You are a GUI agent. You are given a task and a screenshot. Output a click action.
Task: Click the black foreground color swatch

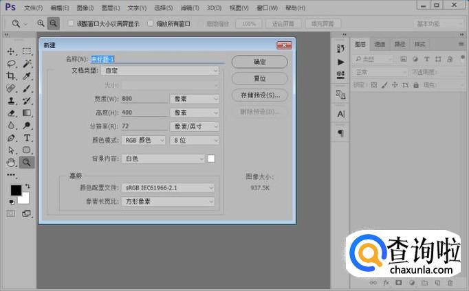pos(16,190)
